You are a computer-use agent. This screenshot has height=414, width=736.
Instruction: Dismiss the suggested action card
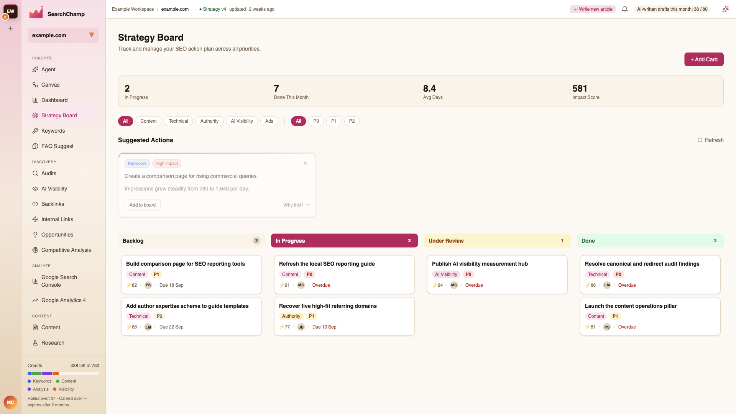click(305, 163)
